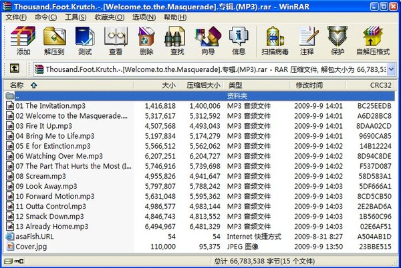The width and height of the screenshot is (401, 268).
Task: Click the parent folder icon in the '..' row
Action: tap(10, 96)
